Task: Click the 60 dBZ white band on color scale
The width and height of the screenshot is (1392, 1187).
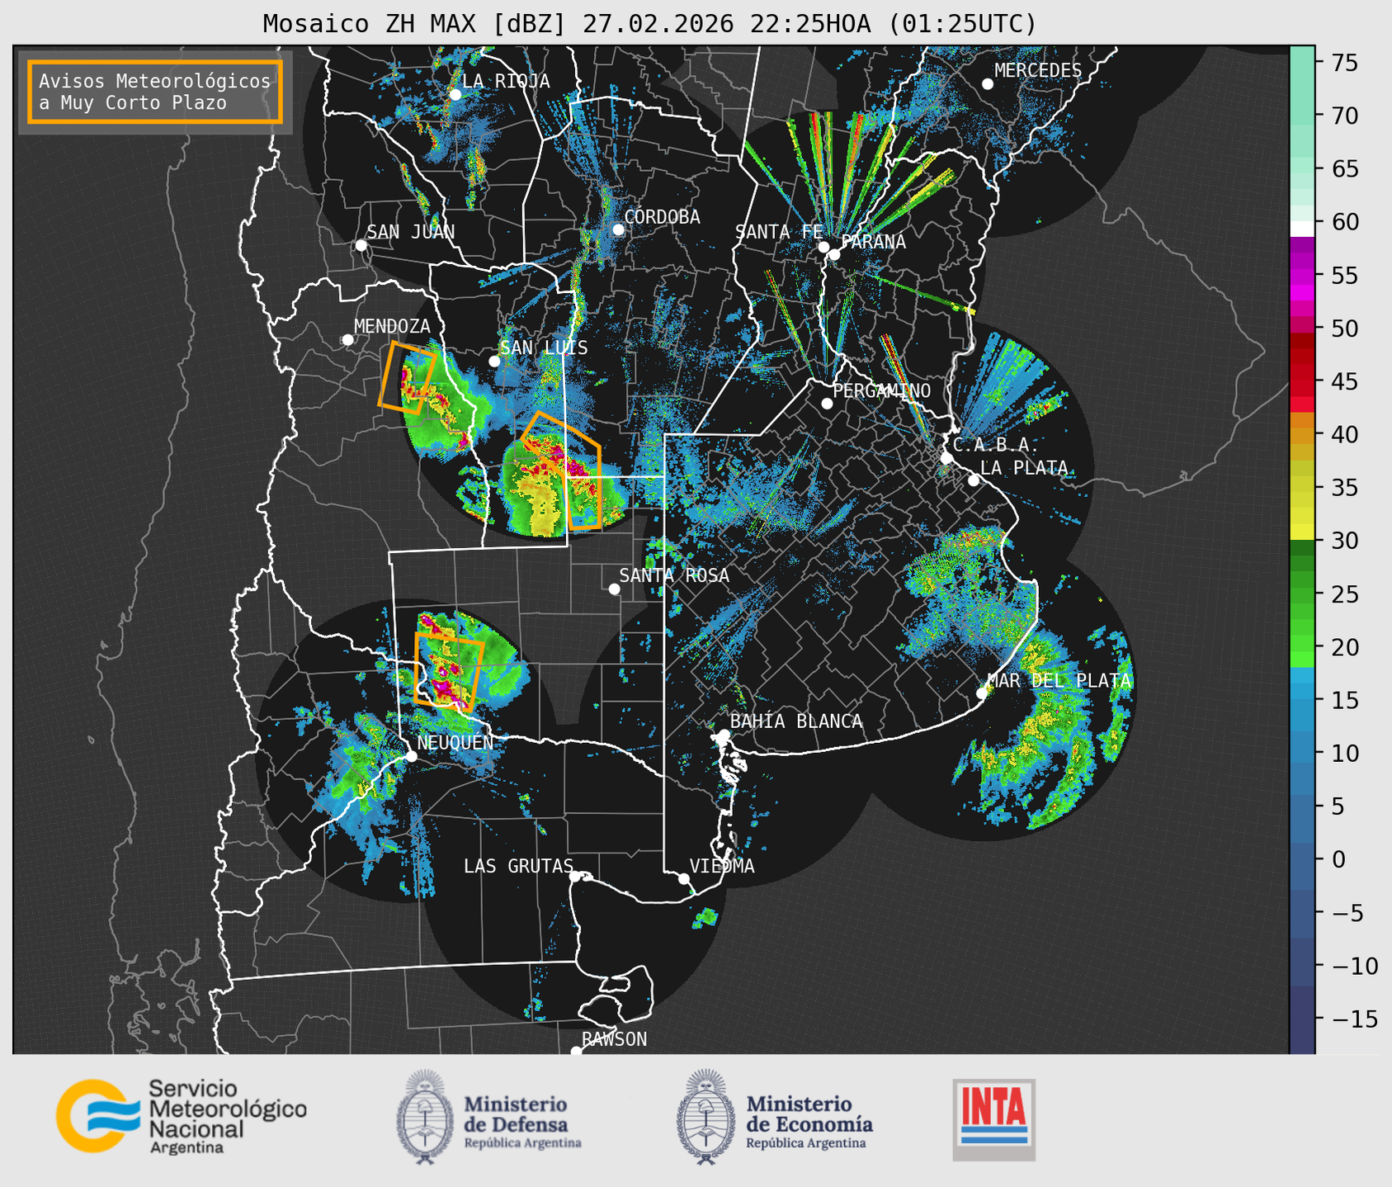Action: 1302,229
